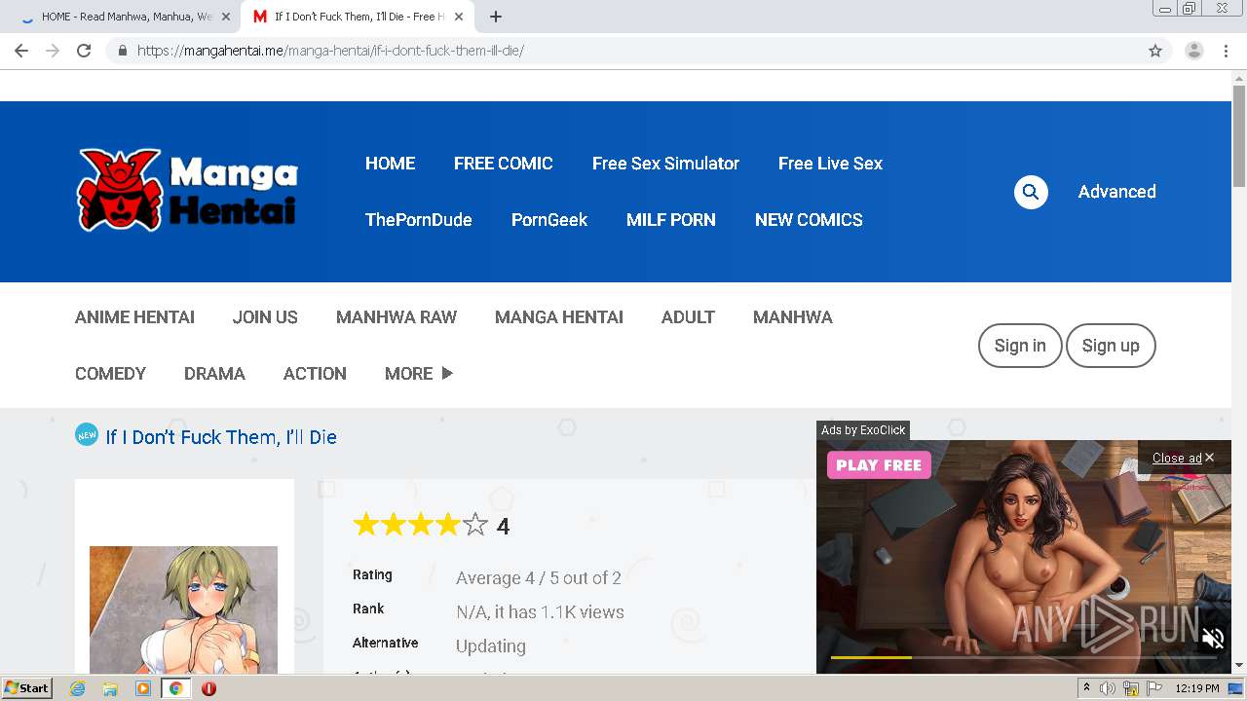Click the taskbar clock 12:19 PM
The image size is (1247, 701).
1197,688
